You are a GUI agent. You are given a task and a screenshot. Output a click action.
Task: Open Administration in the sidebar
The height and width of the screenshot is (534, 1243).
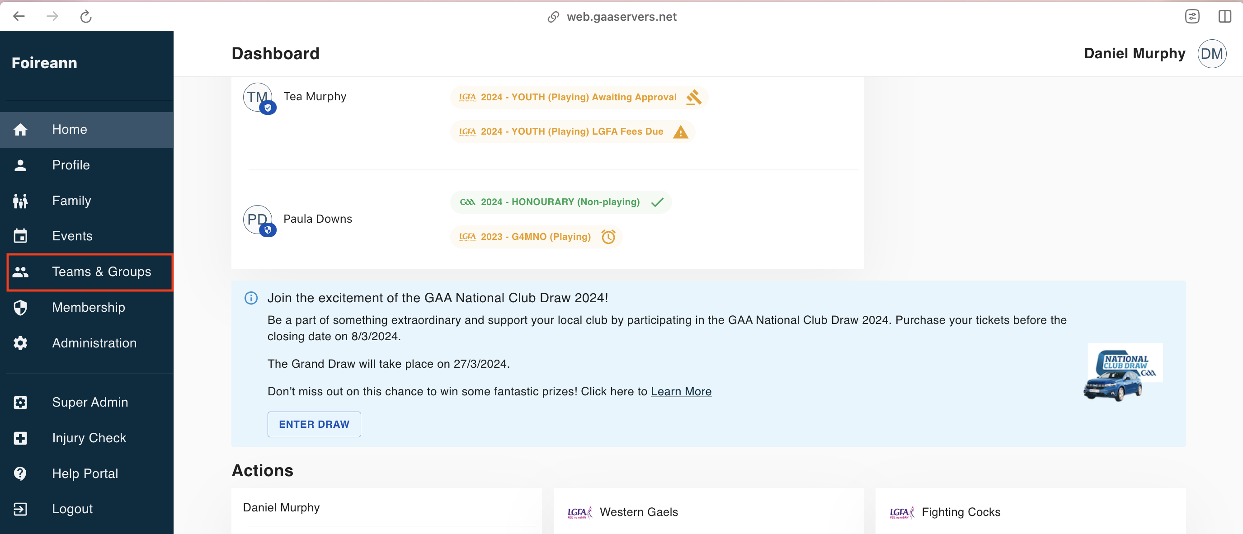click(87, 343)
